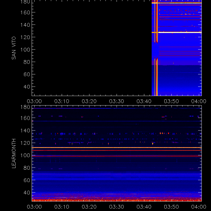
Task: Select the 120 tick label on SAN VITO axis
Action: (25, 37)
